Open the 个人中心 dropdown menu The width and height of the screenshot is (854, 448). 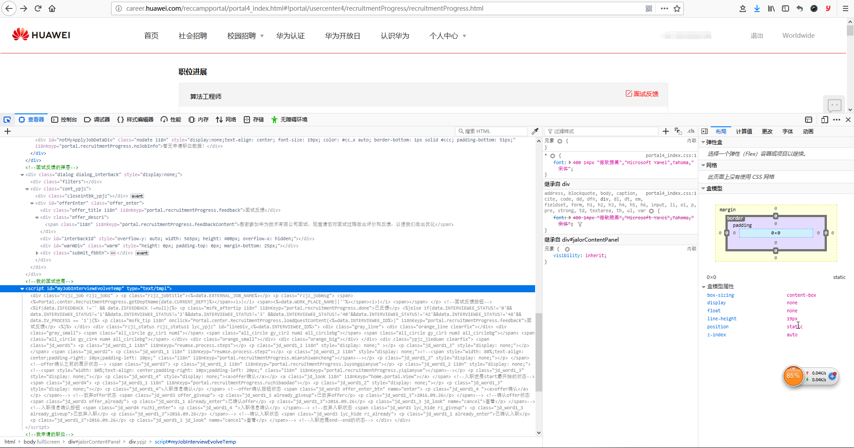[x=448, y=36]
